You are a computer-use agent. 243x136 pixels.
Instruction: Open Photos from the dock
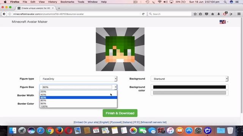[x=133, y=130]
